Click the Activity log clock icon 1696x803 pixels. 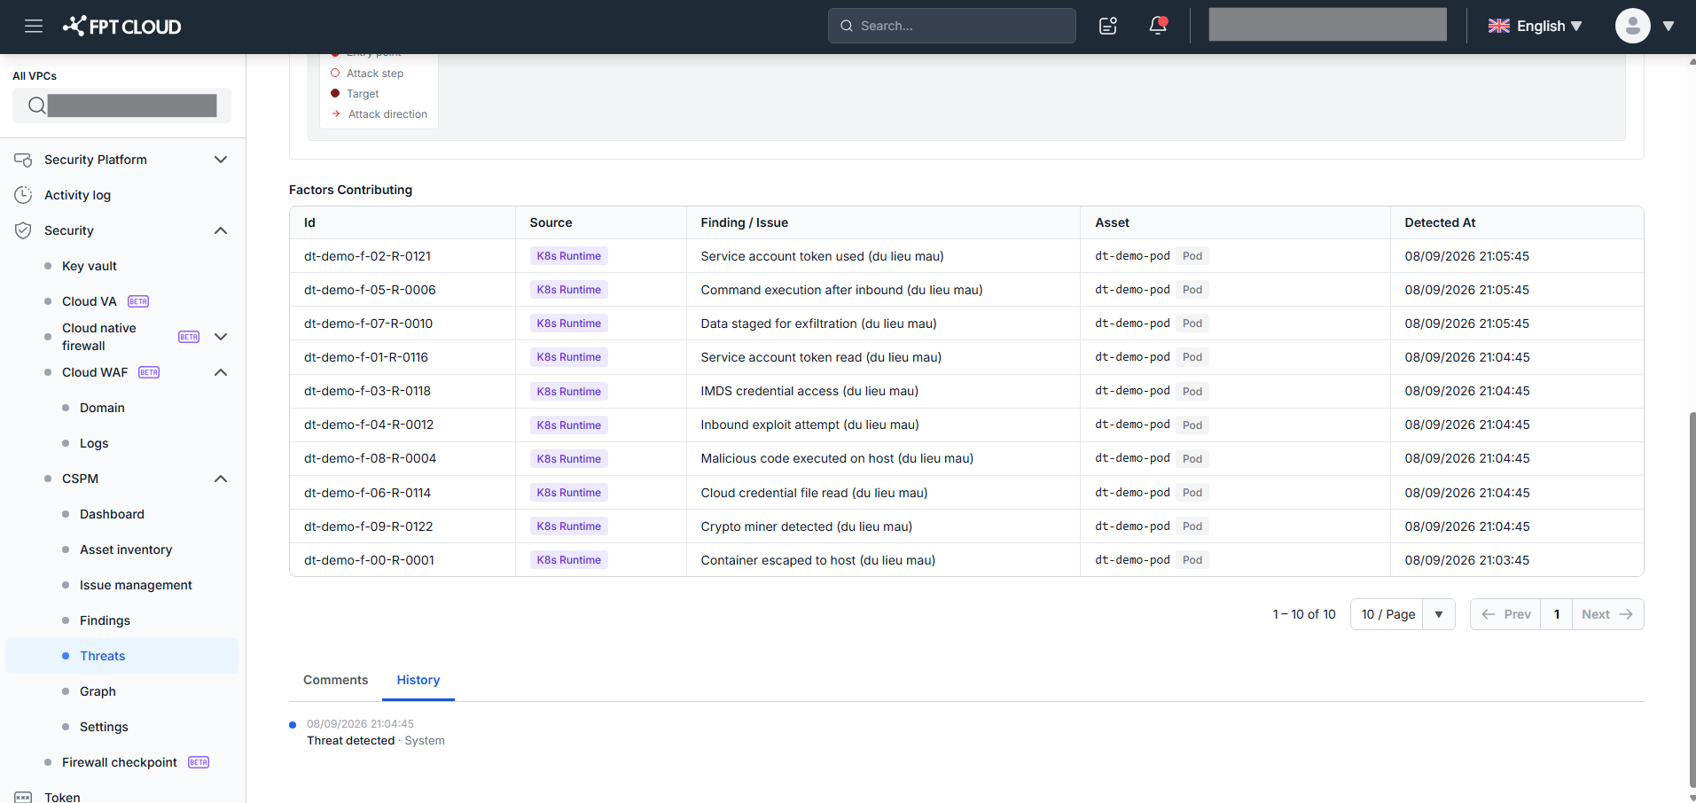tap(23, 195)
